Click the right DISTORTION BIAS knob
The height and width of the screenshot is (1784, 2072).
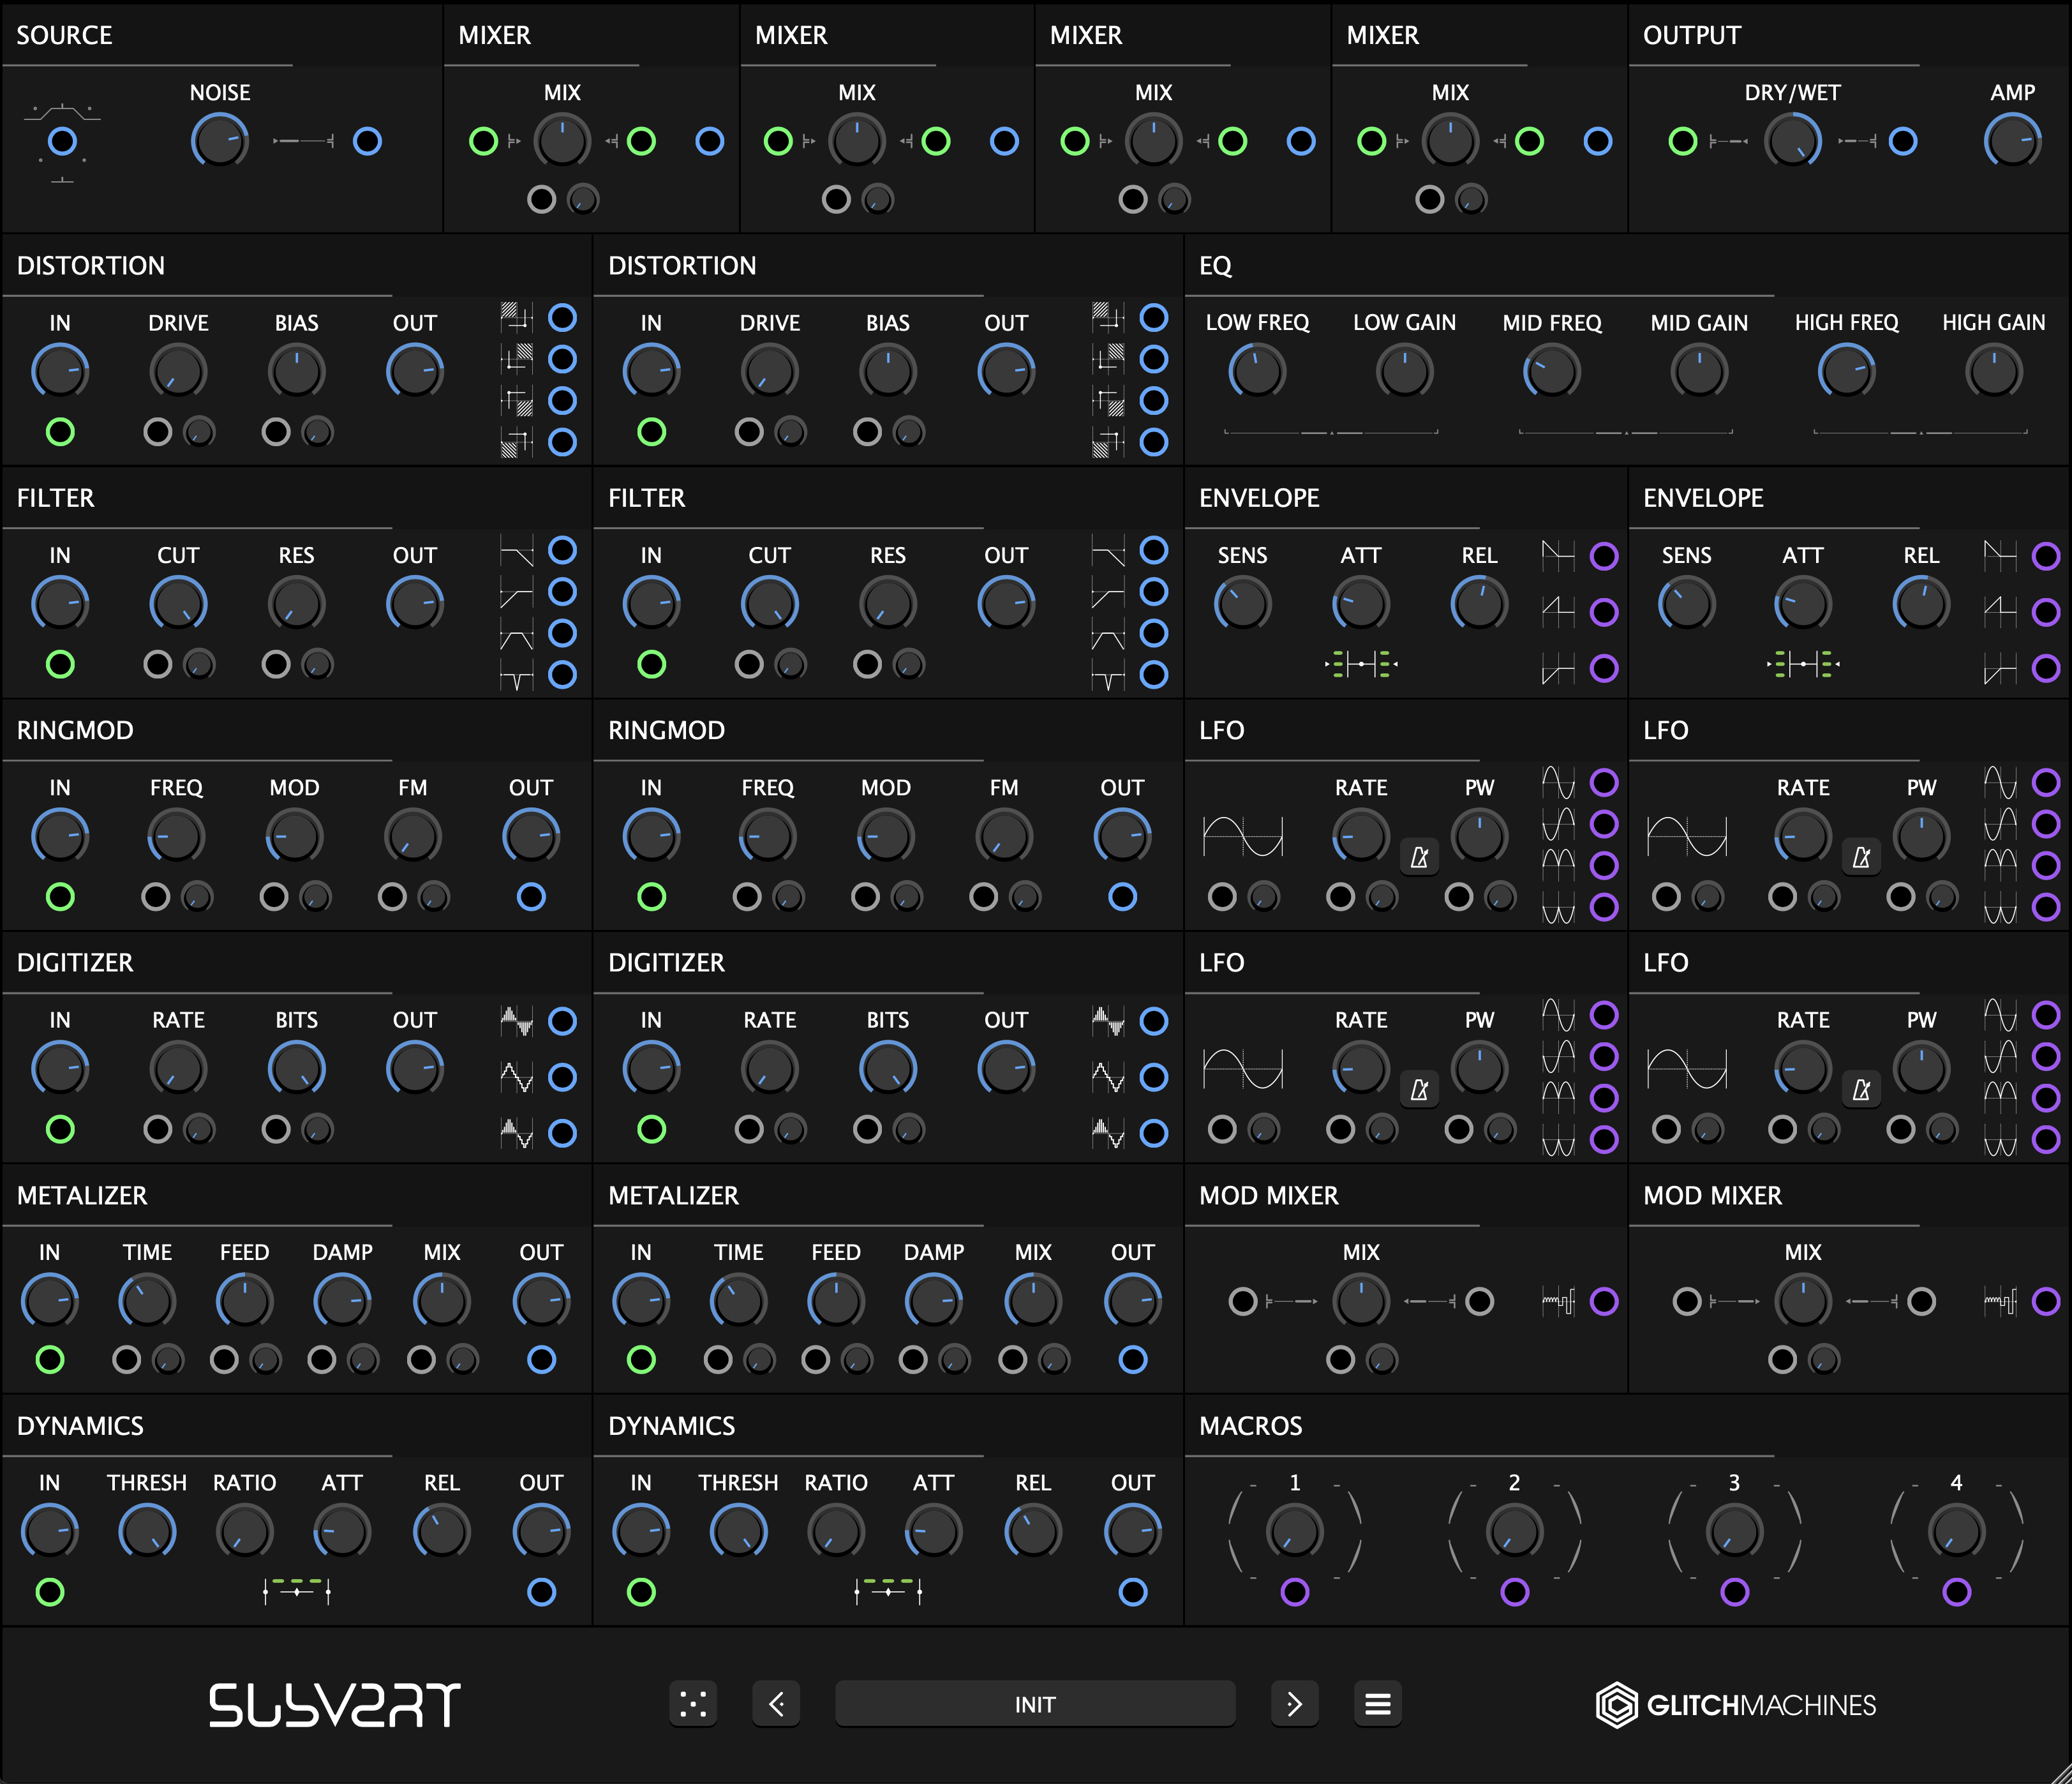click(x=888, y=372)
